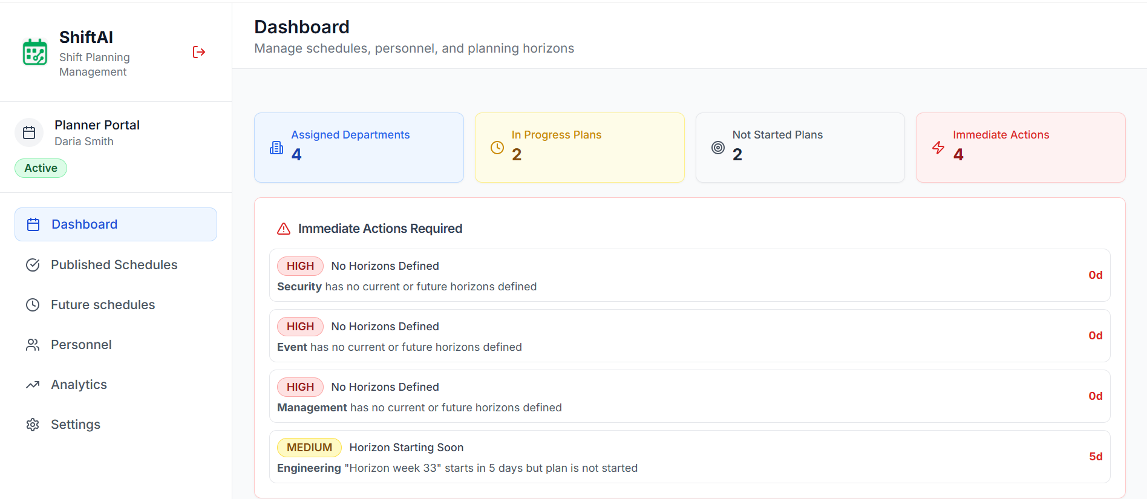Click the Not Started Plans target icon
This screenshot has height=499, width=1147.
tap(718, 148)
